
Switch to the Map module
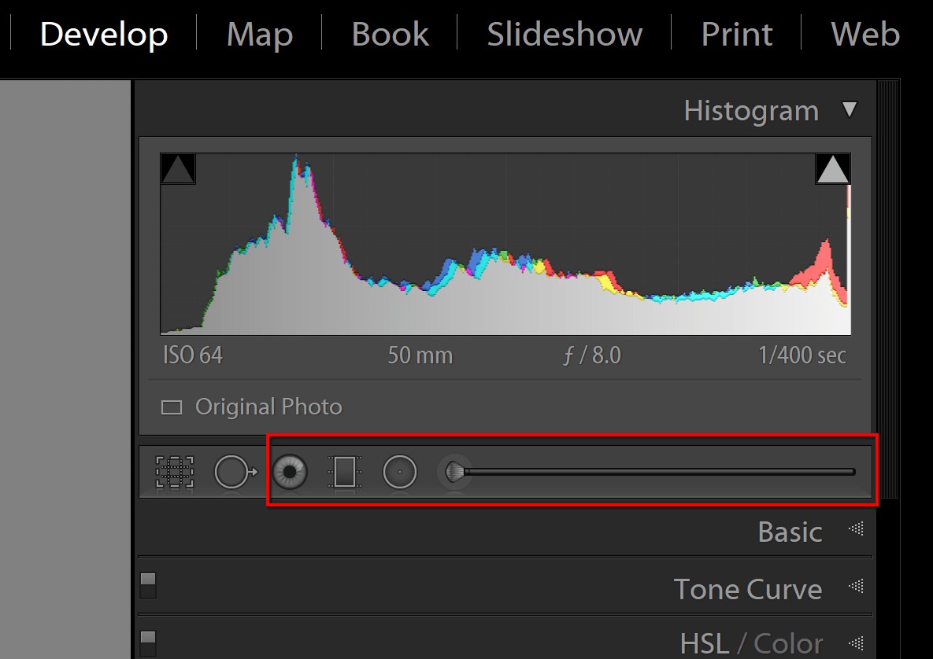point(258,34)
